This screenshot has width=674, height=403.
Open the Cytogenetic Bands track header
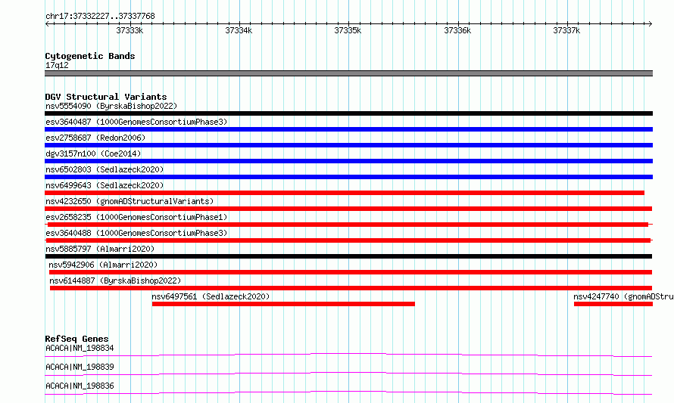(90, 56)
